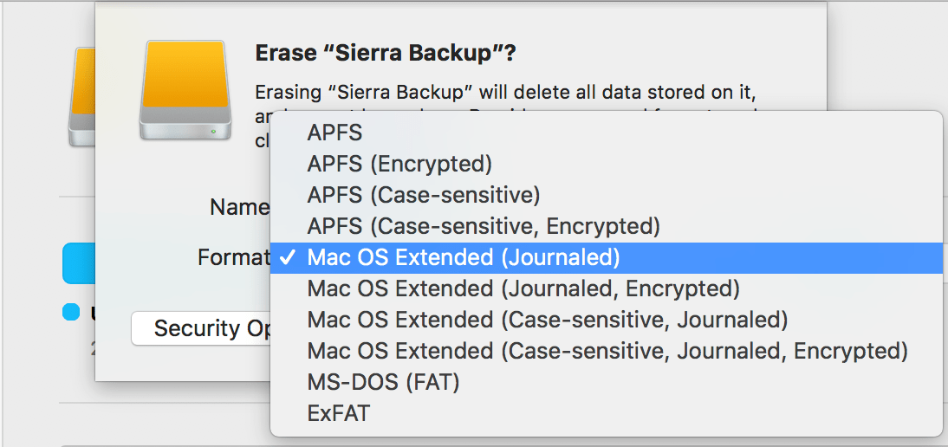
Task: Select APFS (Encrypted) from format list
Action: coord(399,164)
